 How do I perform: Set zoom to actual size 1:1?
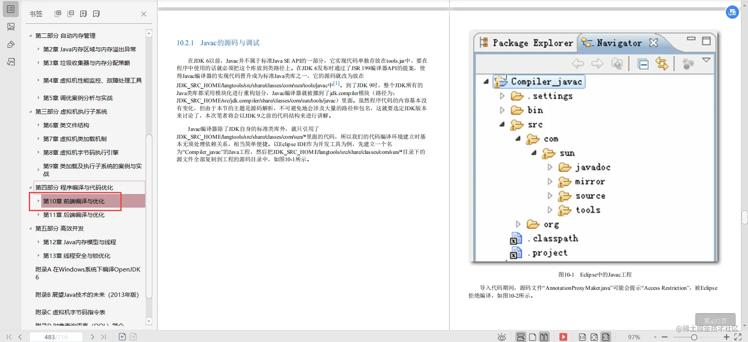point(582,337)
